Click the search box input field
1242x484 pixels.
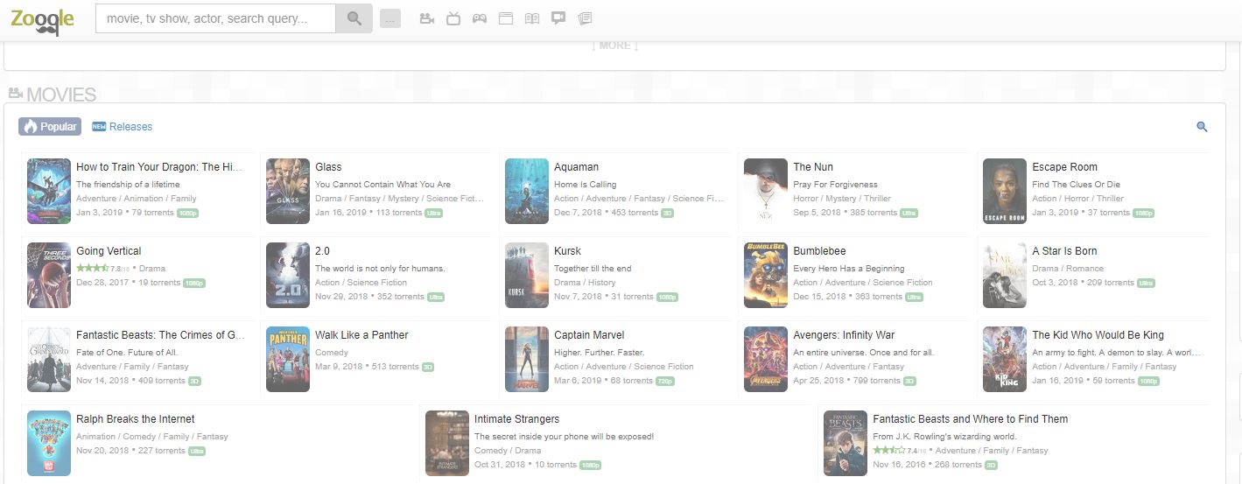[215, 18]
